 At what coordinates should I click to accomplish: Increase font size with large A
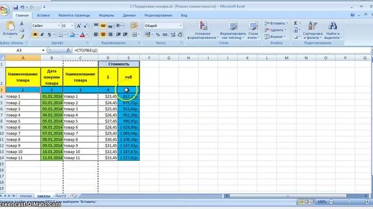click(x=79, y=26)
